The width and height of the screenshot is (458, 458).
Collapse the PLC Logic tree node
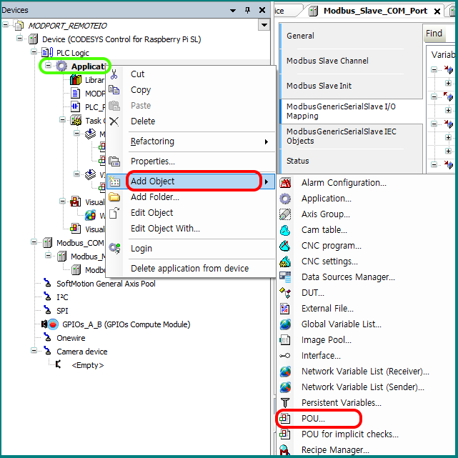click(x=34, y=52)
